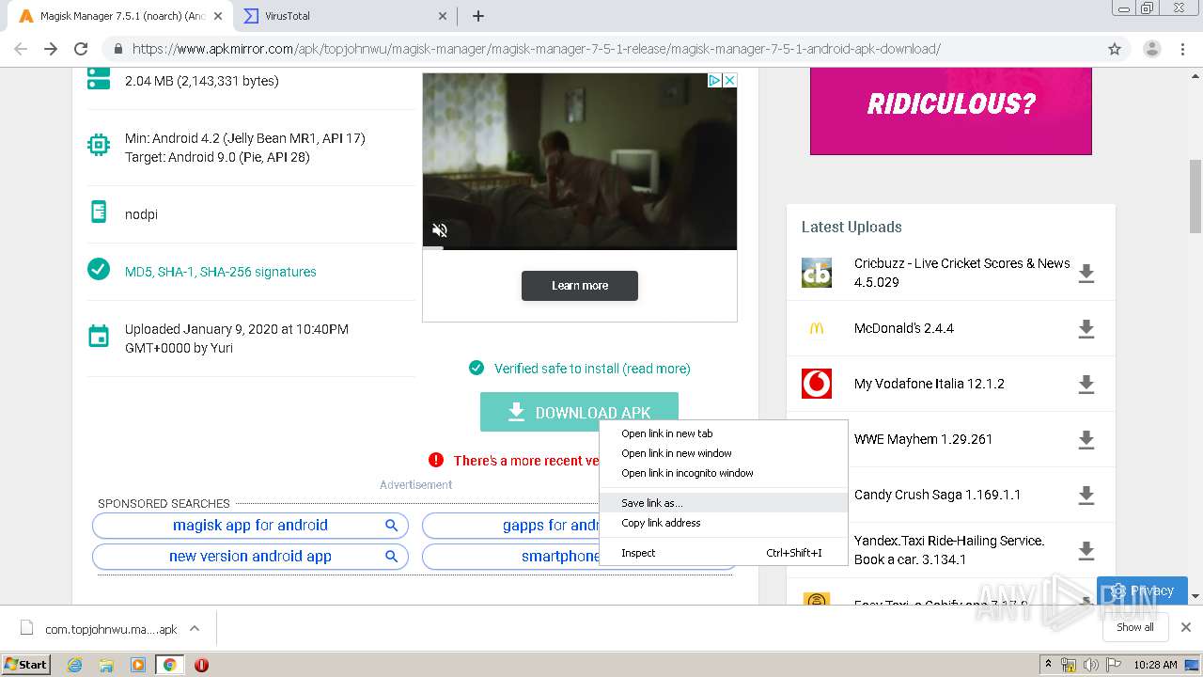Screen dimensions: 1203x677
Task: Click the page vertical scrollbar thumb
Action: [1195, 196]
